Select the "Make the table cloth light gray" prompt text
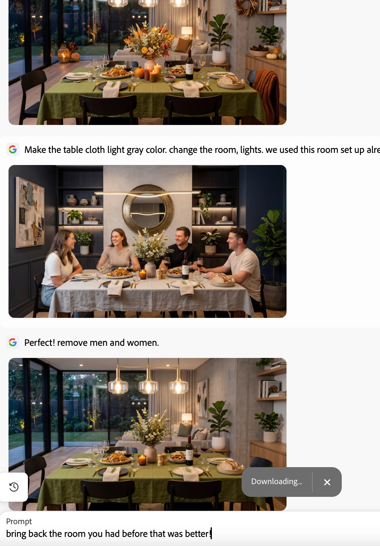The image size is (380, 546). (202, 150)
